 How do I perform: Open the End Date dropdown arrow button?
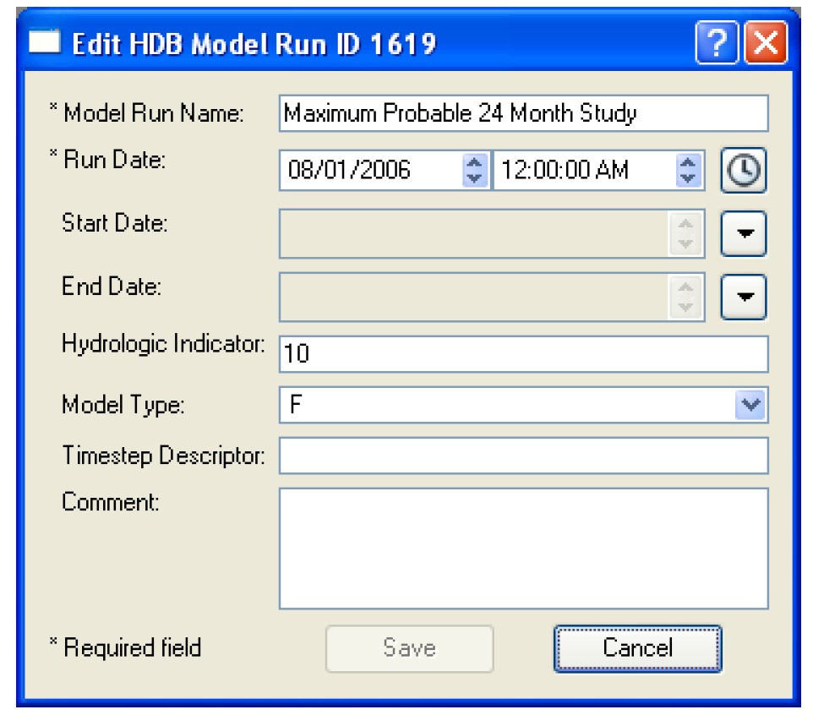click(x=743, y=297)
